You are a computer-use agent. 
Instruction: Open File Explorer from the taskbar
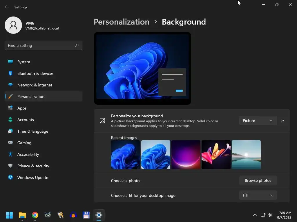tap(22, 215)
